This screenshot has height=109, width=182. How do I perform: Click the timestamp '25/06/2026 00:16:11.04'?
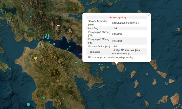(x=126, y=23)
